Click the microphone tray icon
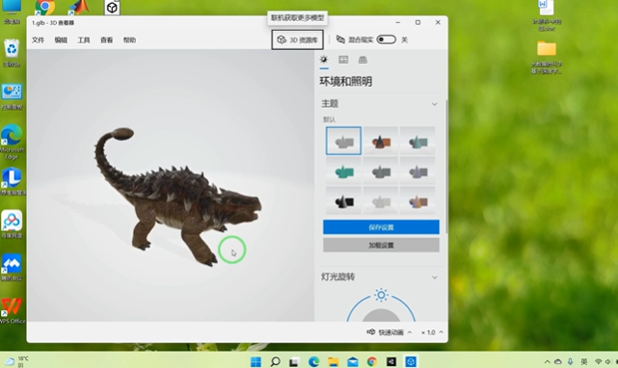Screen dimensions: 618x368 pyautogui.click(x=571, y=361)
